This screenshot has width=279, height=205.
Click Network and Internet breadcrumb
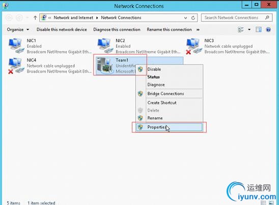[73, 18]
